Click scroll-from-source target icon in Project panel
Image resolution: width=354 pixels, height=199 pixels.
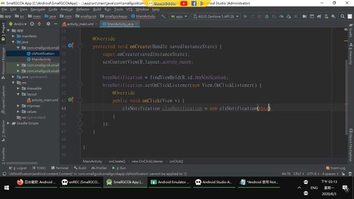coord(32,24)
